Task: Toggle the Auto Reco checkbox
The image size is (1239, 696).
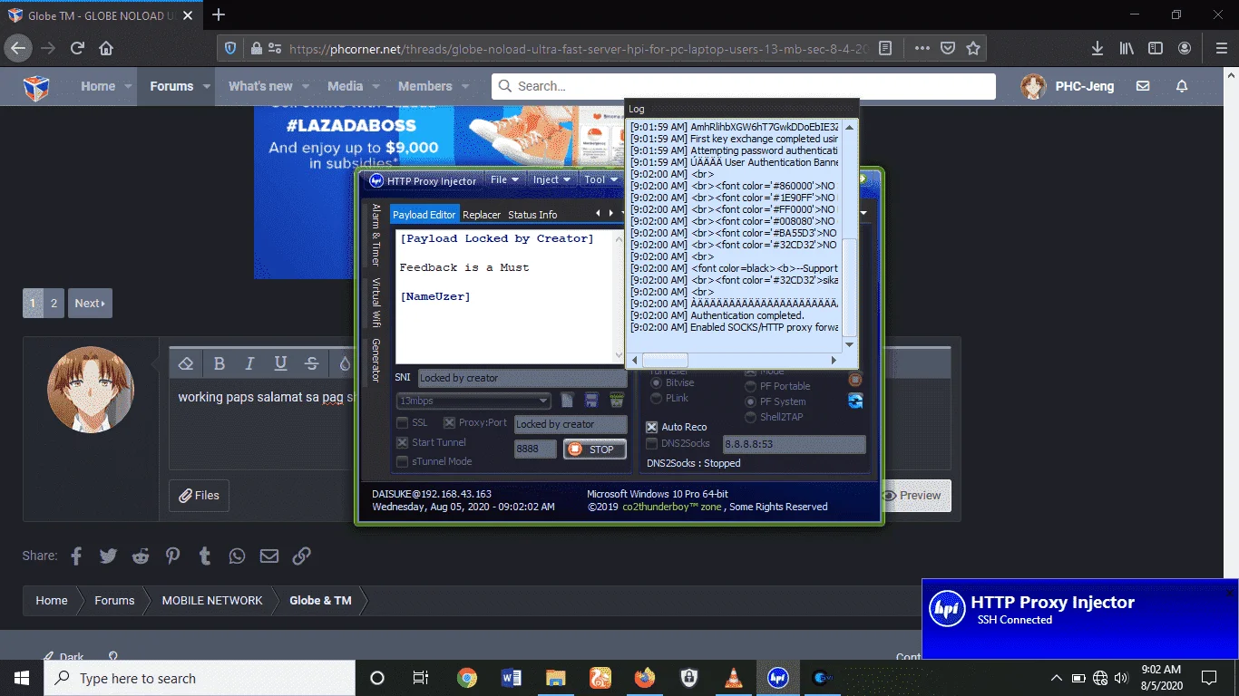Action: pos(651,427)
